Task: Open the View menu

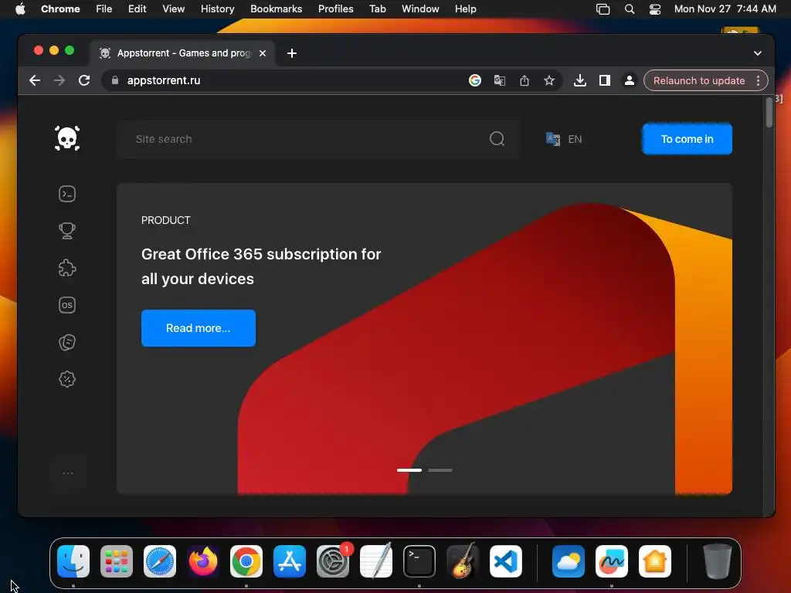Action: 174,9
